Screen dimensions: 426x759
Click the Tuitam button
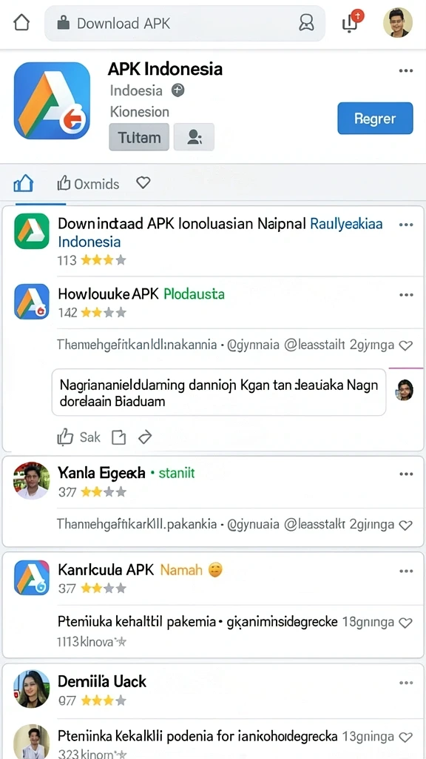coord(139,137)
